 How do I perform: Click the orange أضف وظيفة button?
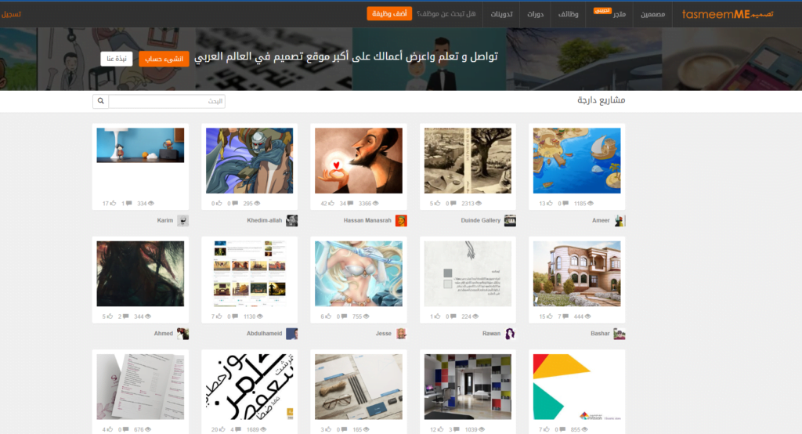pyautogui.click(x=389, y=14)
